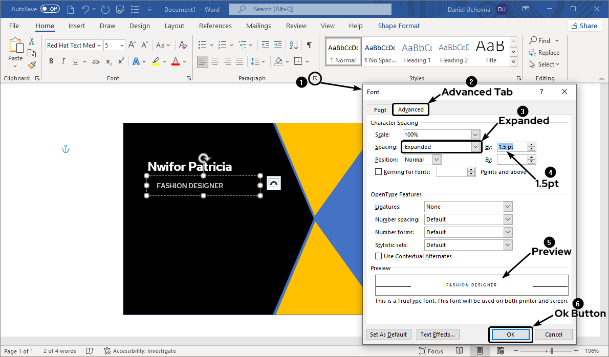Screen dimensions: 609x357
Task: Check Use Contextual Alternates option
Action: (x=379, y=256)
